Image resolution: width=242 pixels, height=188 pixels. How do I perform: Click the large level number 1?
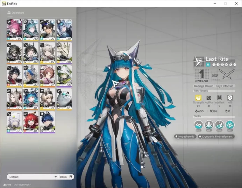point(201,74)
